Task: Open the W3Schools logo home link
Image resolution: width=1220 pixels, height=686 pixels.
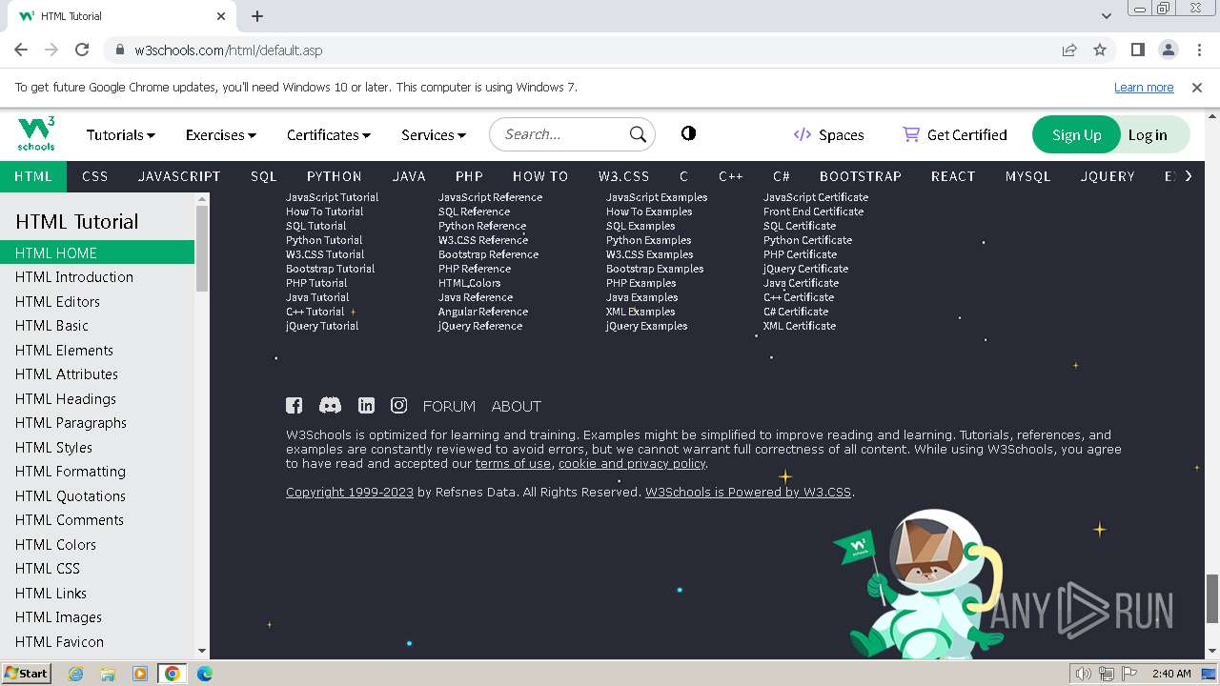Action: click(37, 133)
